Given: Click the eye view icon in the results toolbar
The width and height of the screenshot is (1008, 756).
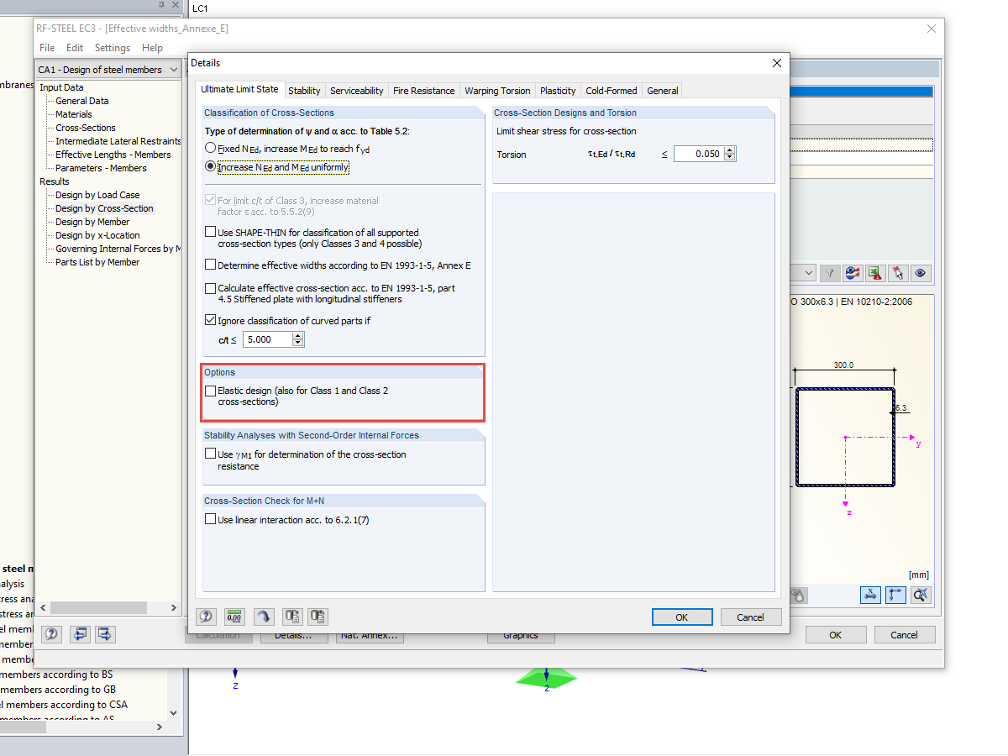Looking at the screenshot, I should [x=921, y=273].
